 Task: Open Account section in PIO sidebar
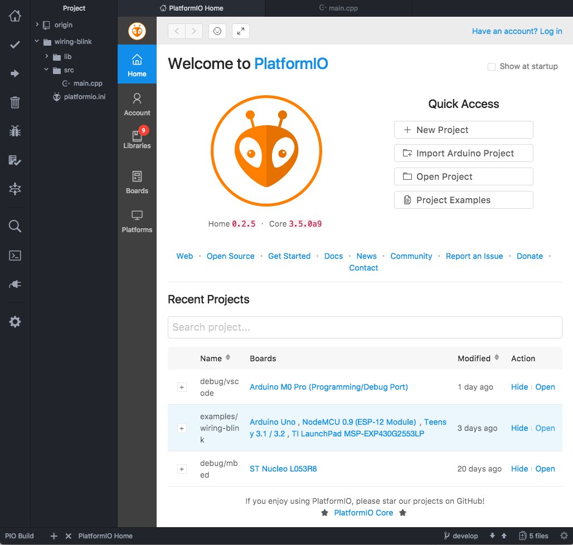click(137, 105)
